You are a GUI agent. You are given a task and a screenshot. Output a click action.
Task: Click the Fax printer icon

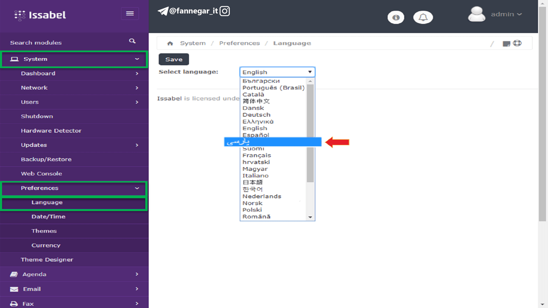14,304
